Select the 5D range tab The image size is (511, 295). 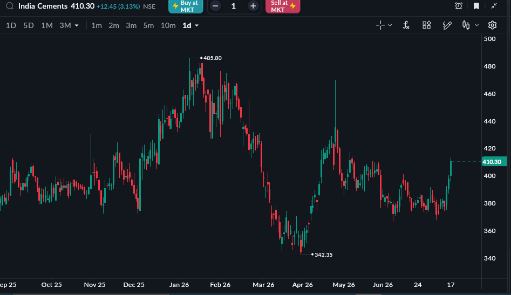point(29,25)
